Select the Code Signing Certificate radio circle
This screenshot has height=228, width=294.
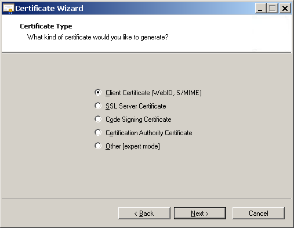tap(98, 119)
